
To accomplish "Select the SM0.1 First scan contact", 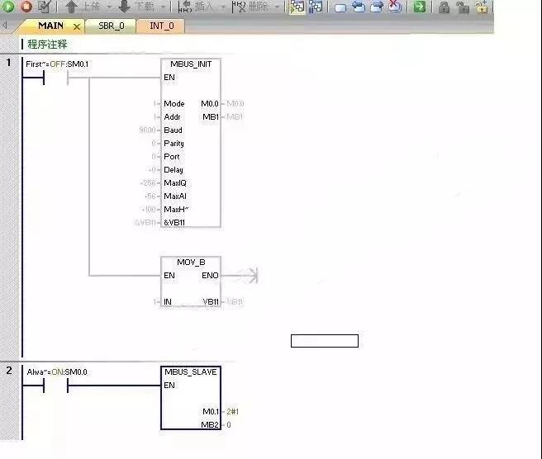I will click(55, 78).
